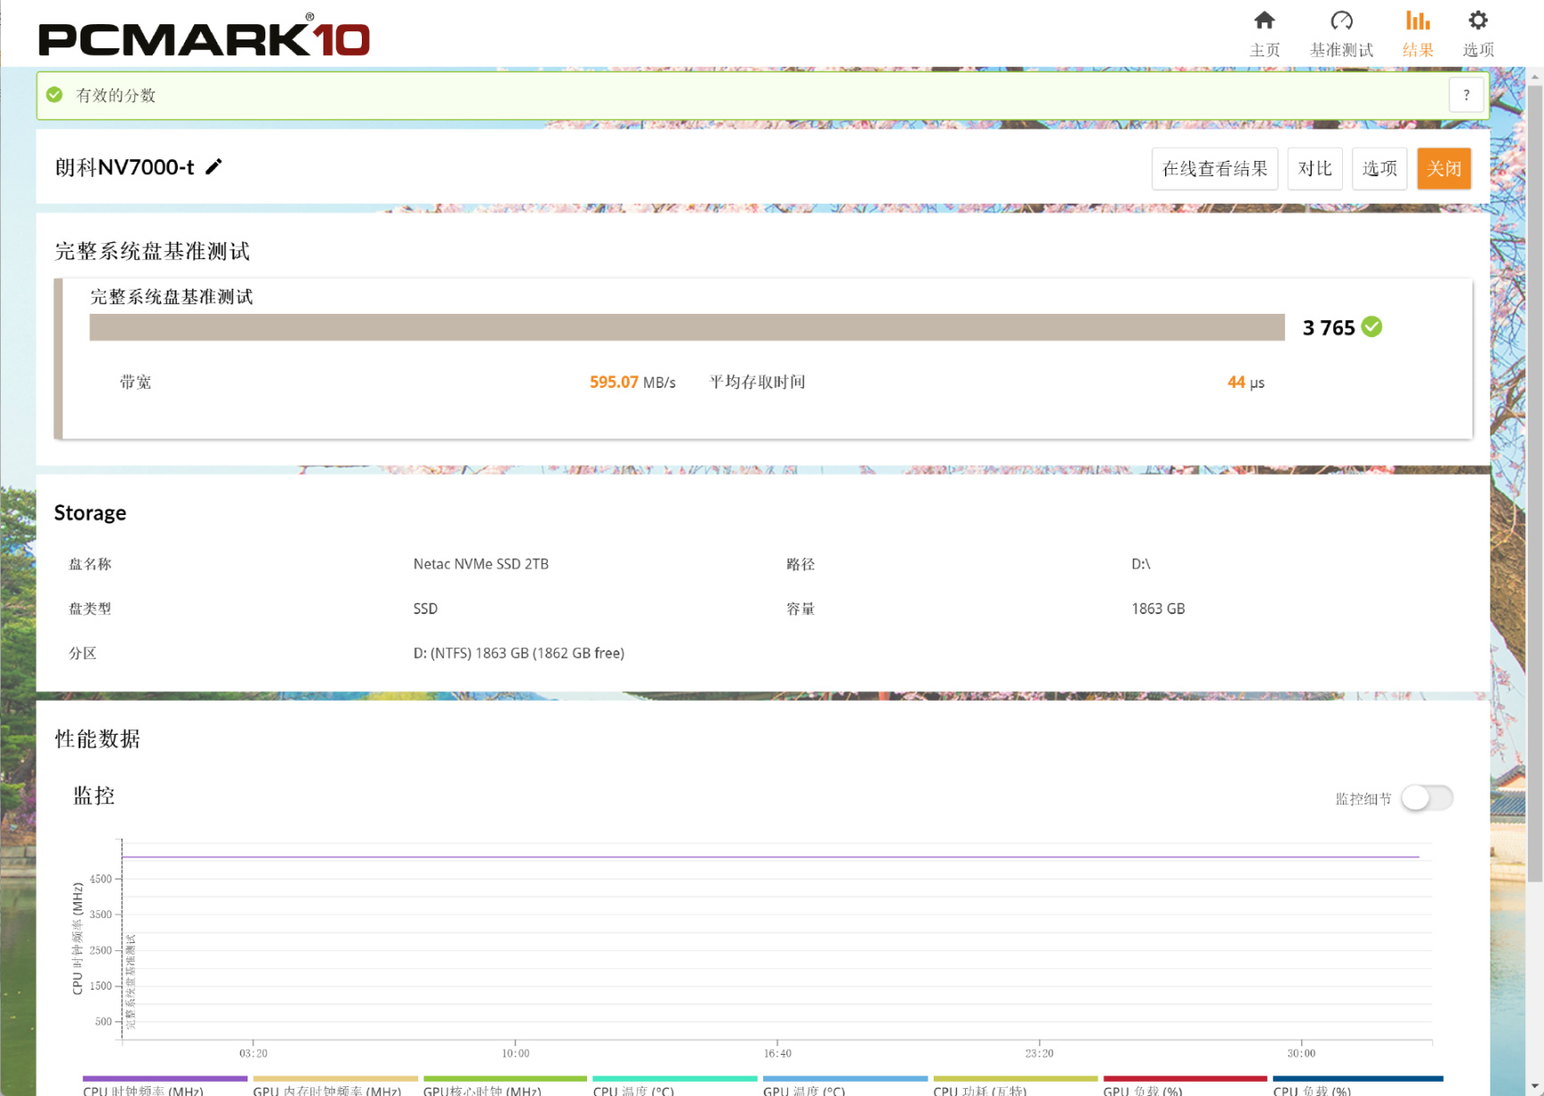Click the scrollbar up arrow
The width and height of the screenshot is (1544, 1096).
pos(1535,77)
